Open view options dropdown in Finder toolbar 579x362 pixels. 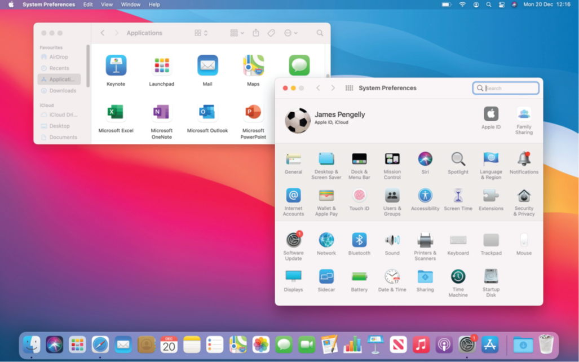(201, 33)
